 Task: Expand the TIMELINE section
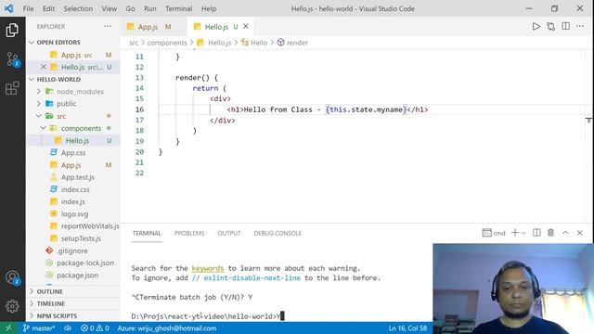(73, 303)
